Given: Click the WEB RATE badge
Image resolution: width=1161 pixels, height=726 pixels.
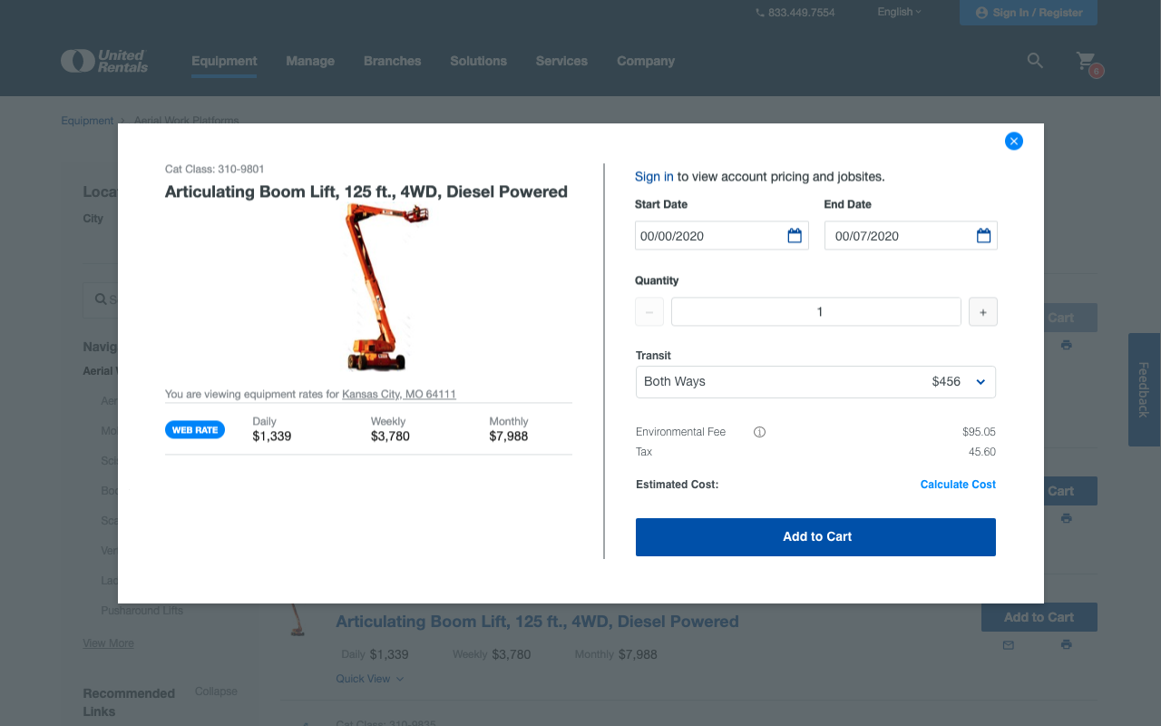Looking at the screenshot, I should pos(195,430).
